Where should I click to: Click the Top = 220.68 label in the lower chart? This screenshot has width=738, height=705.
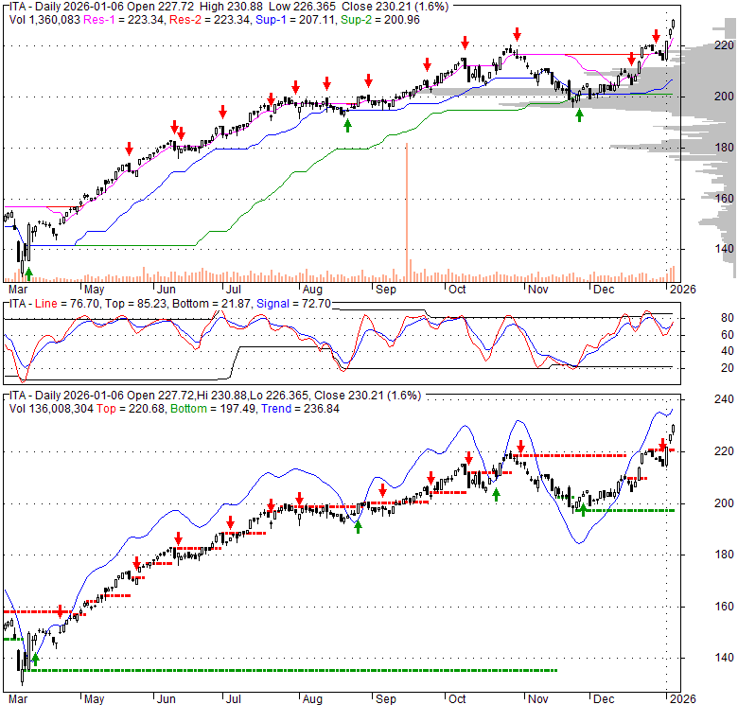(131, 409)
